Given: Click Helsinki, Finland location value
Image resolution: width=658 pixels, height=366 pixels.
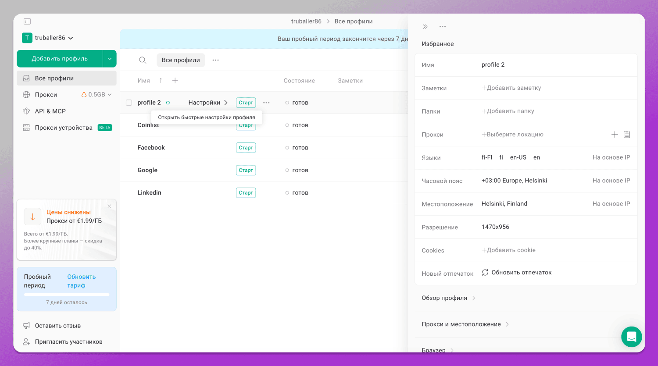Looking at the screenshot, I should point(504,204).
